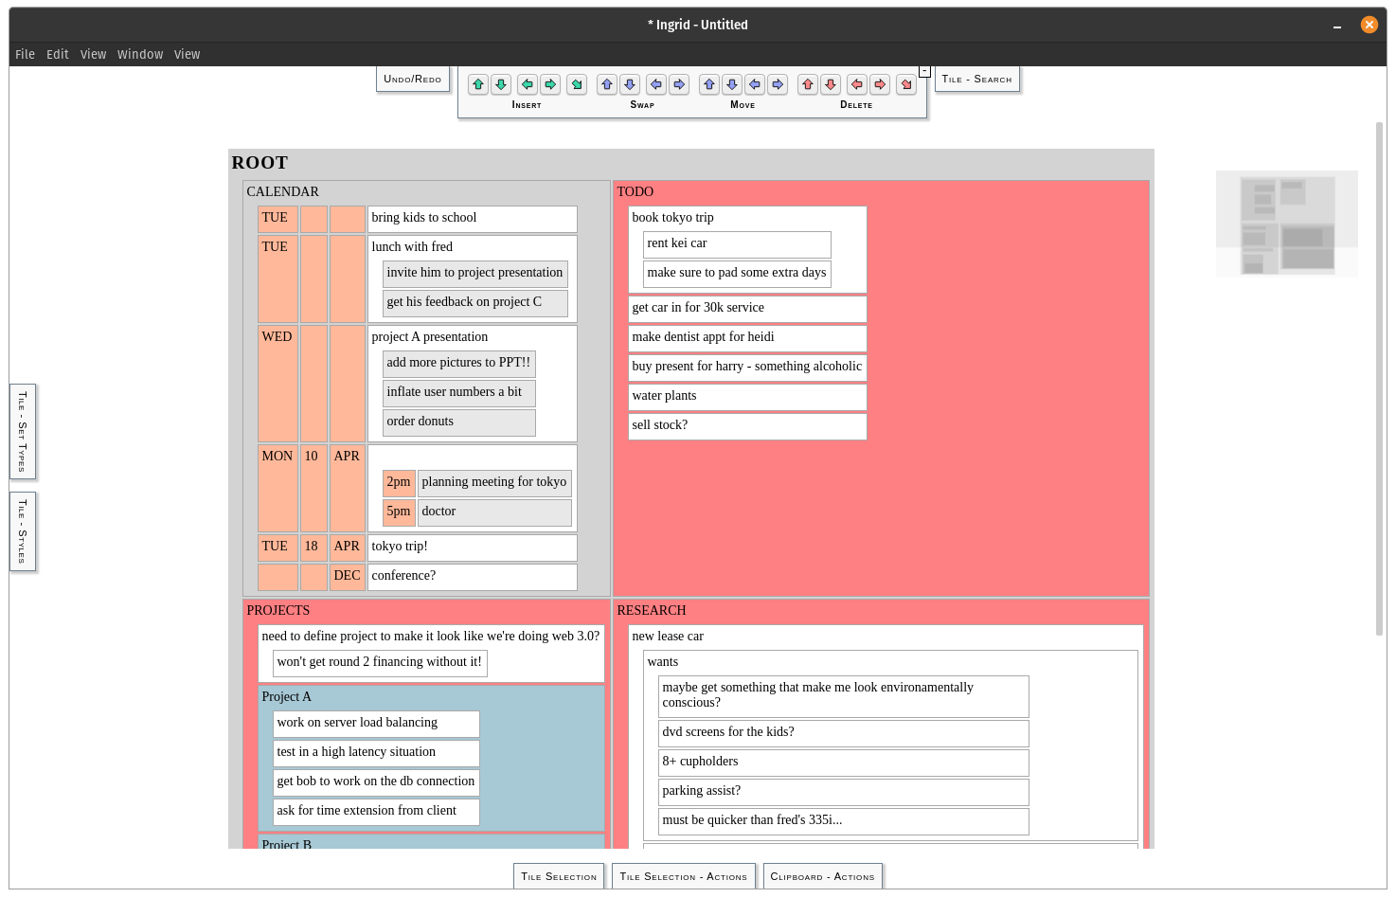Select the Move tile down icon
This screenshot has width=1396, height=898.
point(732,84)
